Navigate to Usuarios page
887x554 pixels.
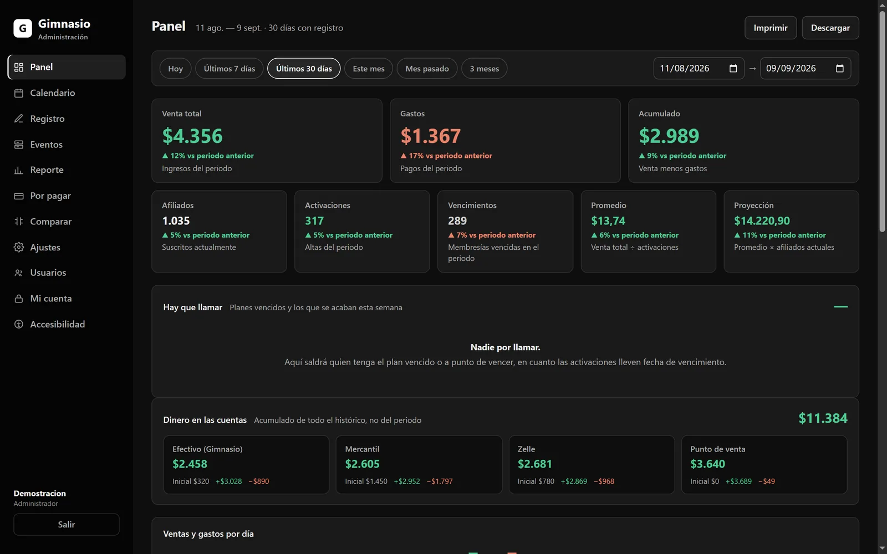(67, 273)
